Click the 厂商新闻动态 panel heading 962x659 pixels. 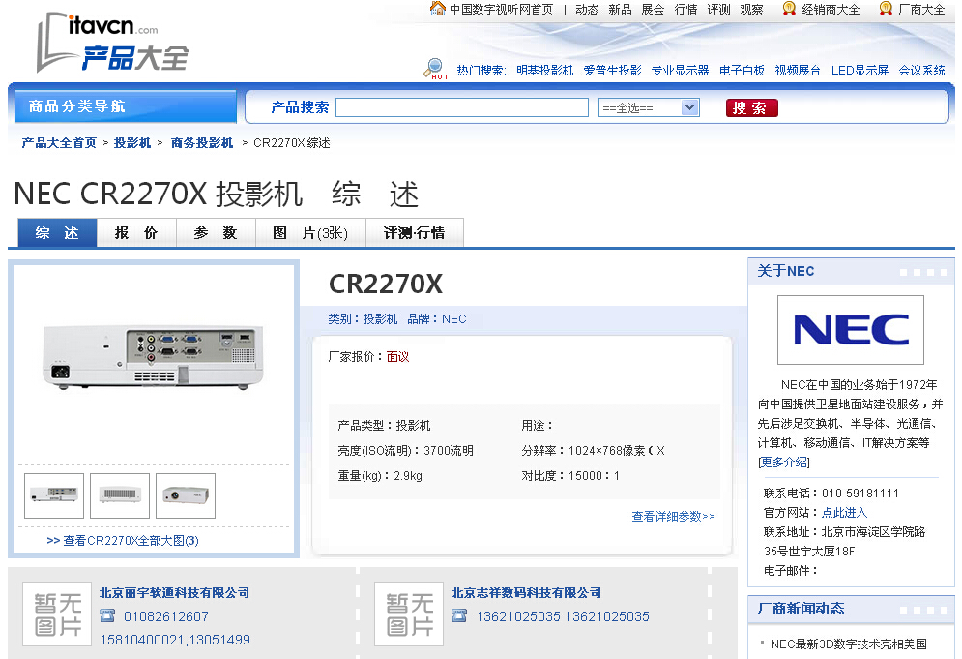801,609
